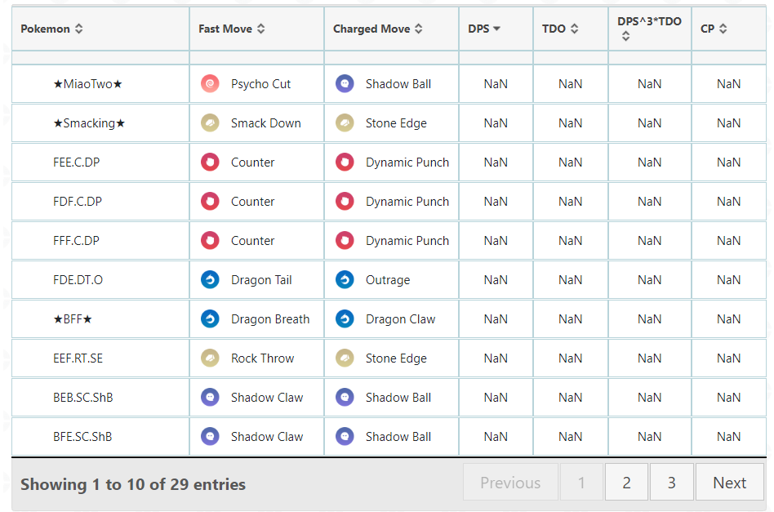Sort table by Fast Move column
The width and height of the screenshot is (774, 512).
(256, 29)
